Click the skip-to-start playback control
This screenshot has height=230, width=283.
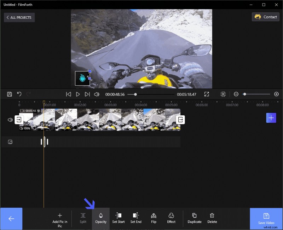click(68, 94)
